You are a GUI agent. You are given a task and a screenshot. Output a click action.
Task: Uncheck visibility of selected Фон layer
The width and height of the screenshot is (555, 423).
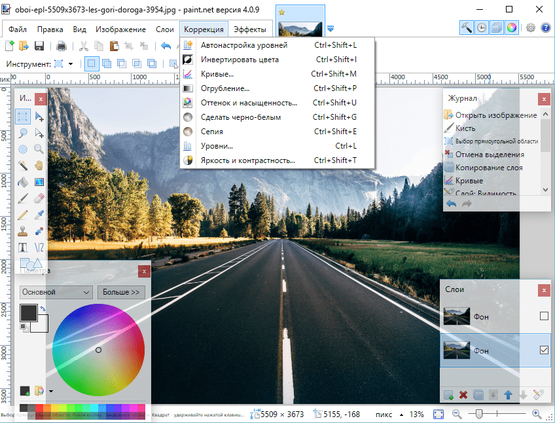(x=544, y=350)
